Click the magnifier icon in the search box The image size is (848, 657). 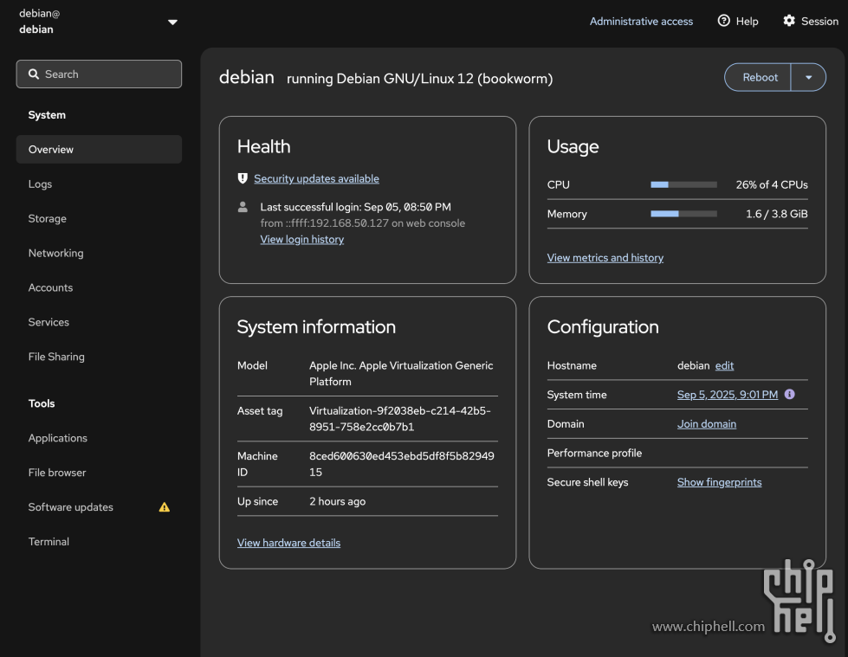34,74
